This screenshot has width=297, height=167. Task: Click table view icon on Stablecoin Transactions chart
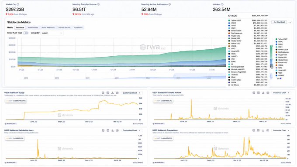[258, 130]
